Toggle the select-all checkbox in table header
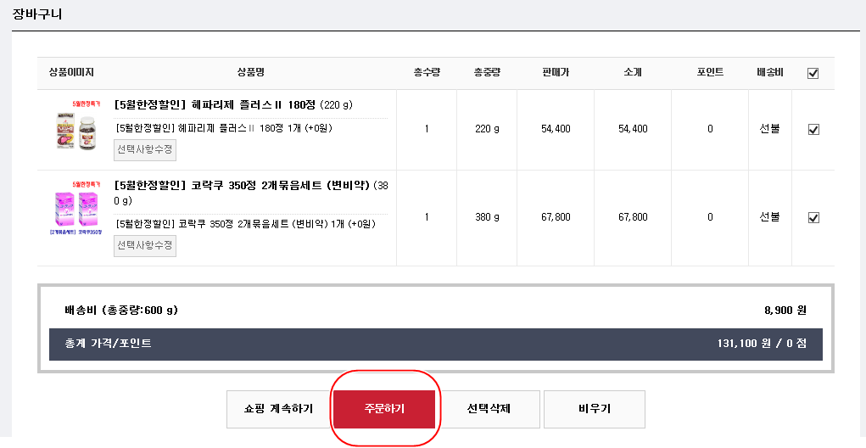866x448 pixels. pos(813,73)
